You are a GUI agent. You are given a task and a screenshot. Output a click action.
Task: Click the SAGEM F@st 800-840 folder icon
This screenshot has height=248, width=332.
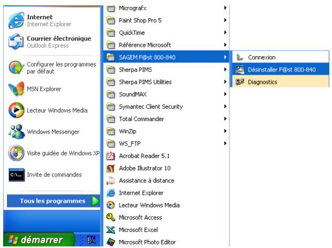[x=111, y=57]
